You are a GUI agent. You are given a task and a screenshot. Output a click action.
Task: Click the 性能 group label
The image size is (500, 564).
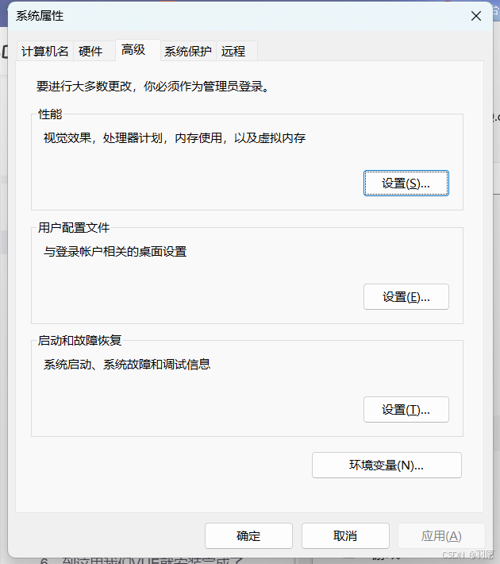coord(50,114)
